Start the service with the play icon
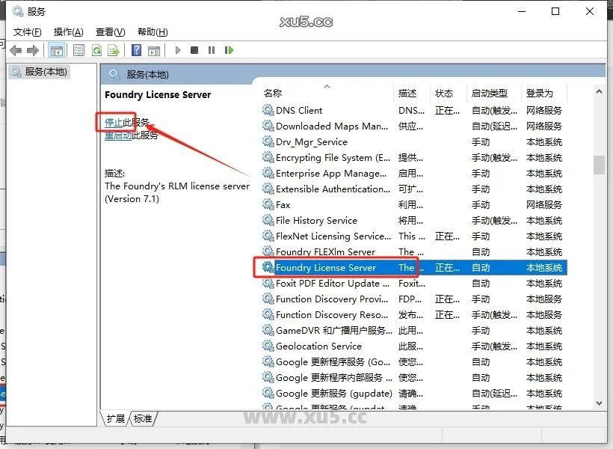The width and height of the screenshot is (613, 449). pos(177,50)
